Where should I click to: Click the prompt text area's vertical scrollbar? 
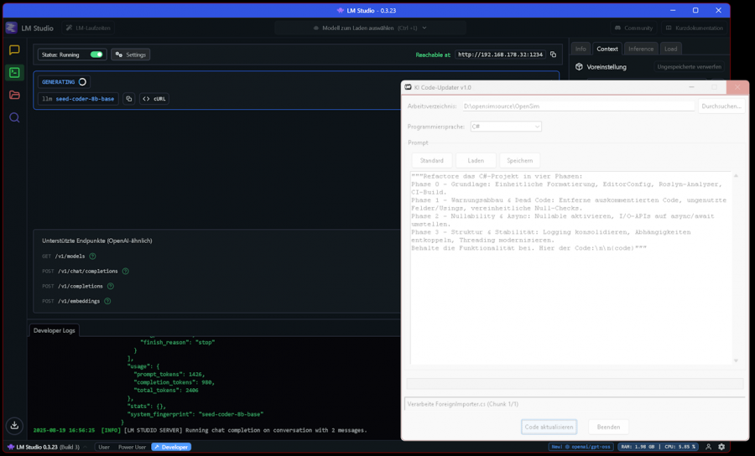736,268
